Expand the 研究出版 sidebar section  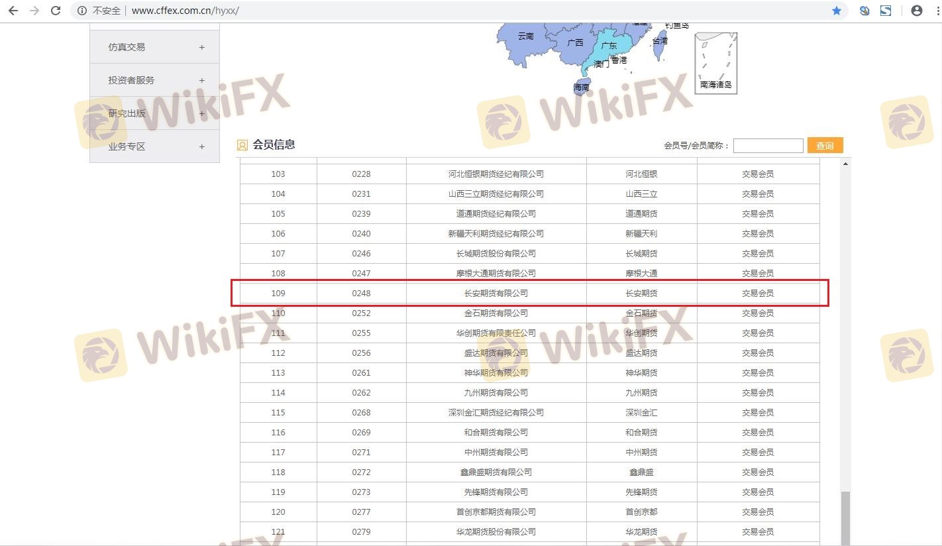click(154, 113)
